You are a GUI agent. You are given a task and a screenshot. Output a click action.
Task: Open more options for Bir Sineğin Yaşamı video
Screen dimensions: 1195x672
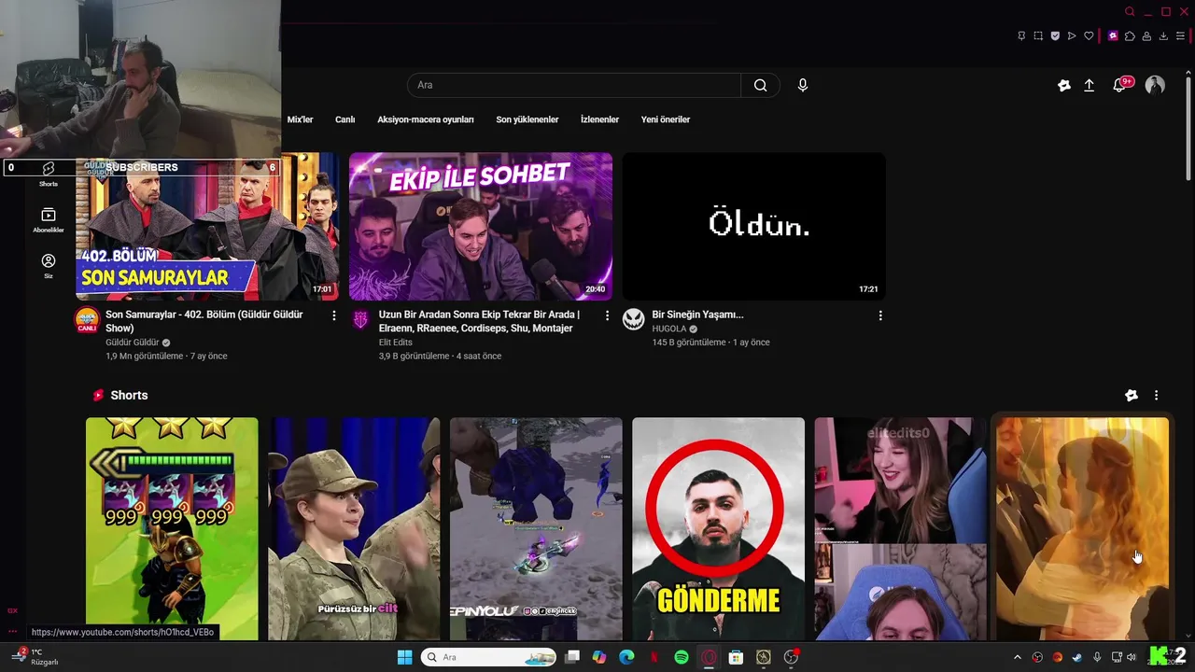pyautogui.click(x=880, y=315)
